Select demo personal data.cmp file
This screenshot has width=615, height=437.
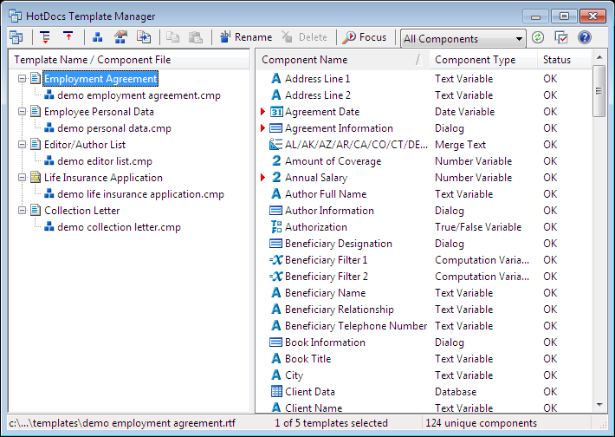[114, 128]
